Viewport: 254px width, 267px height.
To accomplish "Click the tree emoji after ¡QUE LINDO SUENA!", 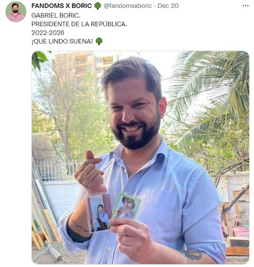I will pyautogui.click(x=99, y=41).
